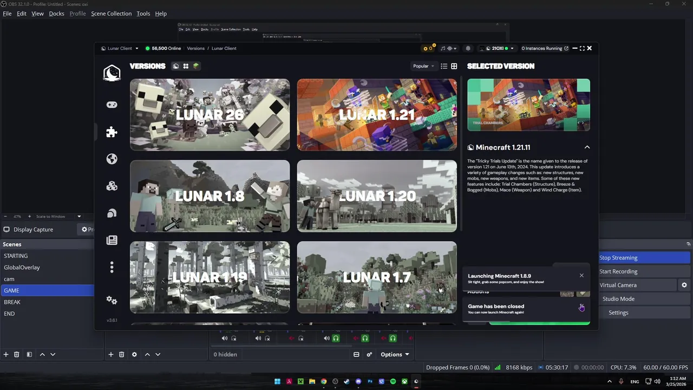Open the 0 Instances Running link
This screenshot has width=693, height=390.
tap(545, 48)
